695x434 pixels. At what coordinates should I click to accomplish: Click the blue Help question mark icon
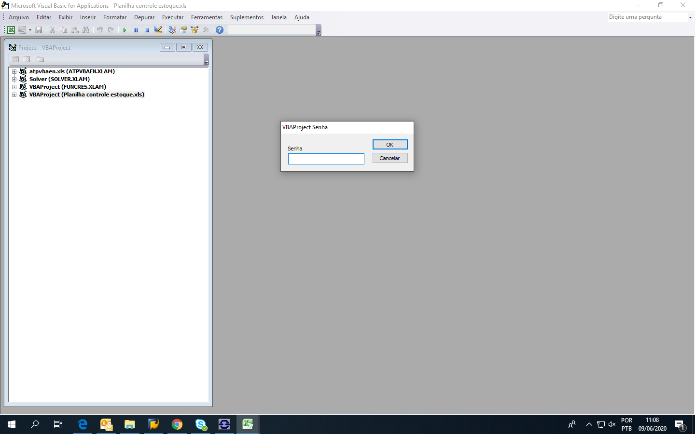(x=220, y=30)
